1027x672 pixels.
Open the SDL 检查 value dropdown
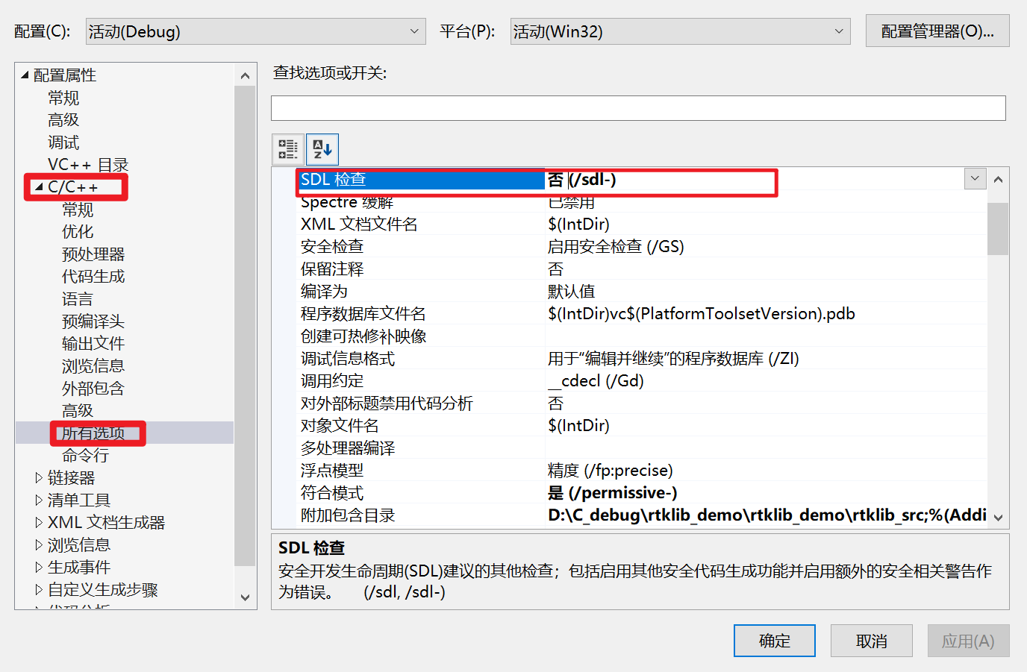click(974, 178)
